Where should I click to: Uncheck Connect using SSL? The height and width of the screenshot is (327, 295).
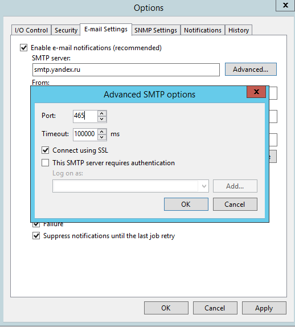click(45, 150)
